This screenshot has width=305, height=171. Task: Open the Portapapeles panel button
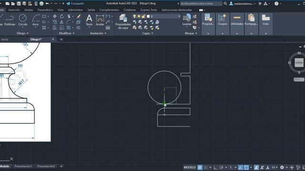[x=251, y=24]
